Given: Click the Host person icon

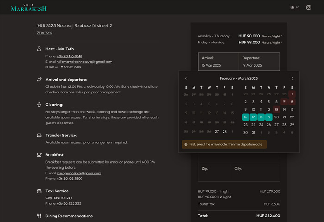Looking at the screenshot, I should (39, 49).
